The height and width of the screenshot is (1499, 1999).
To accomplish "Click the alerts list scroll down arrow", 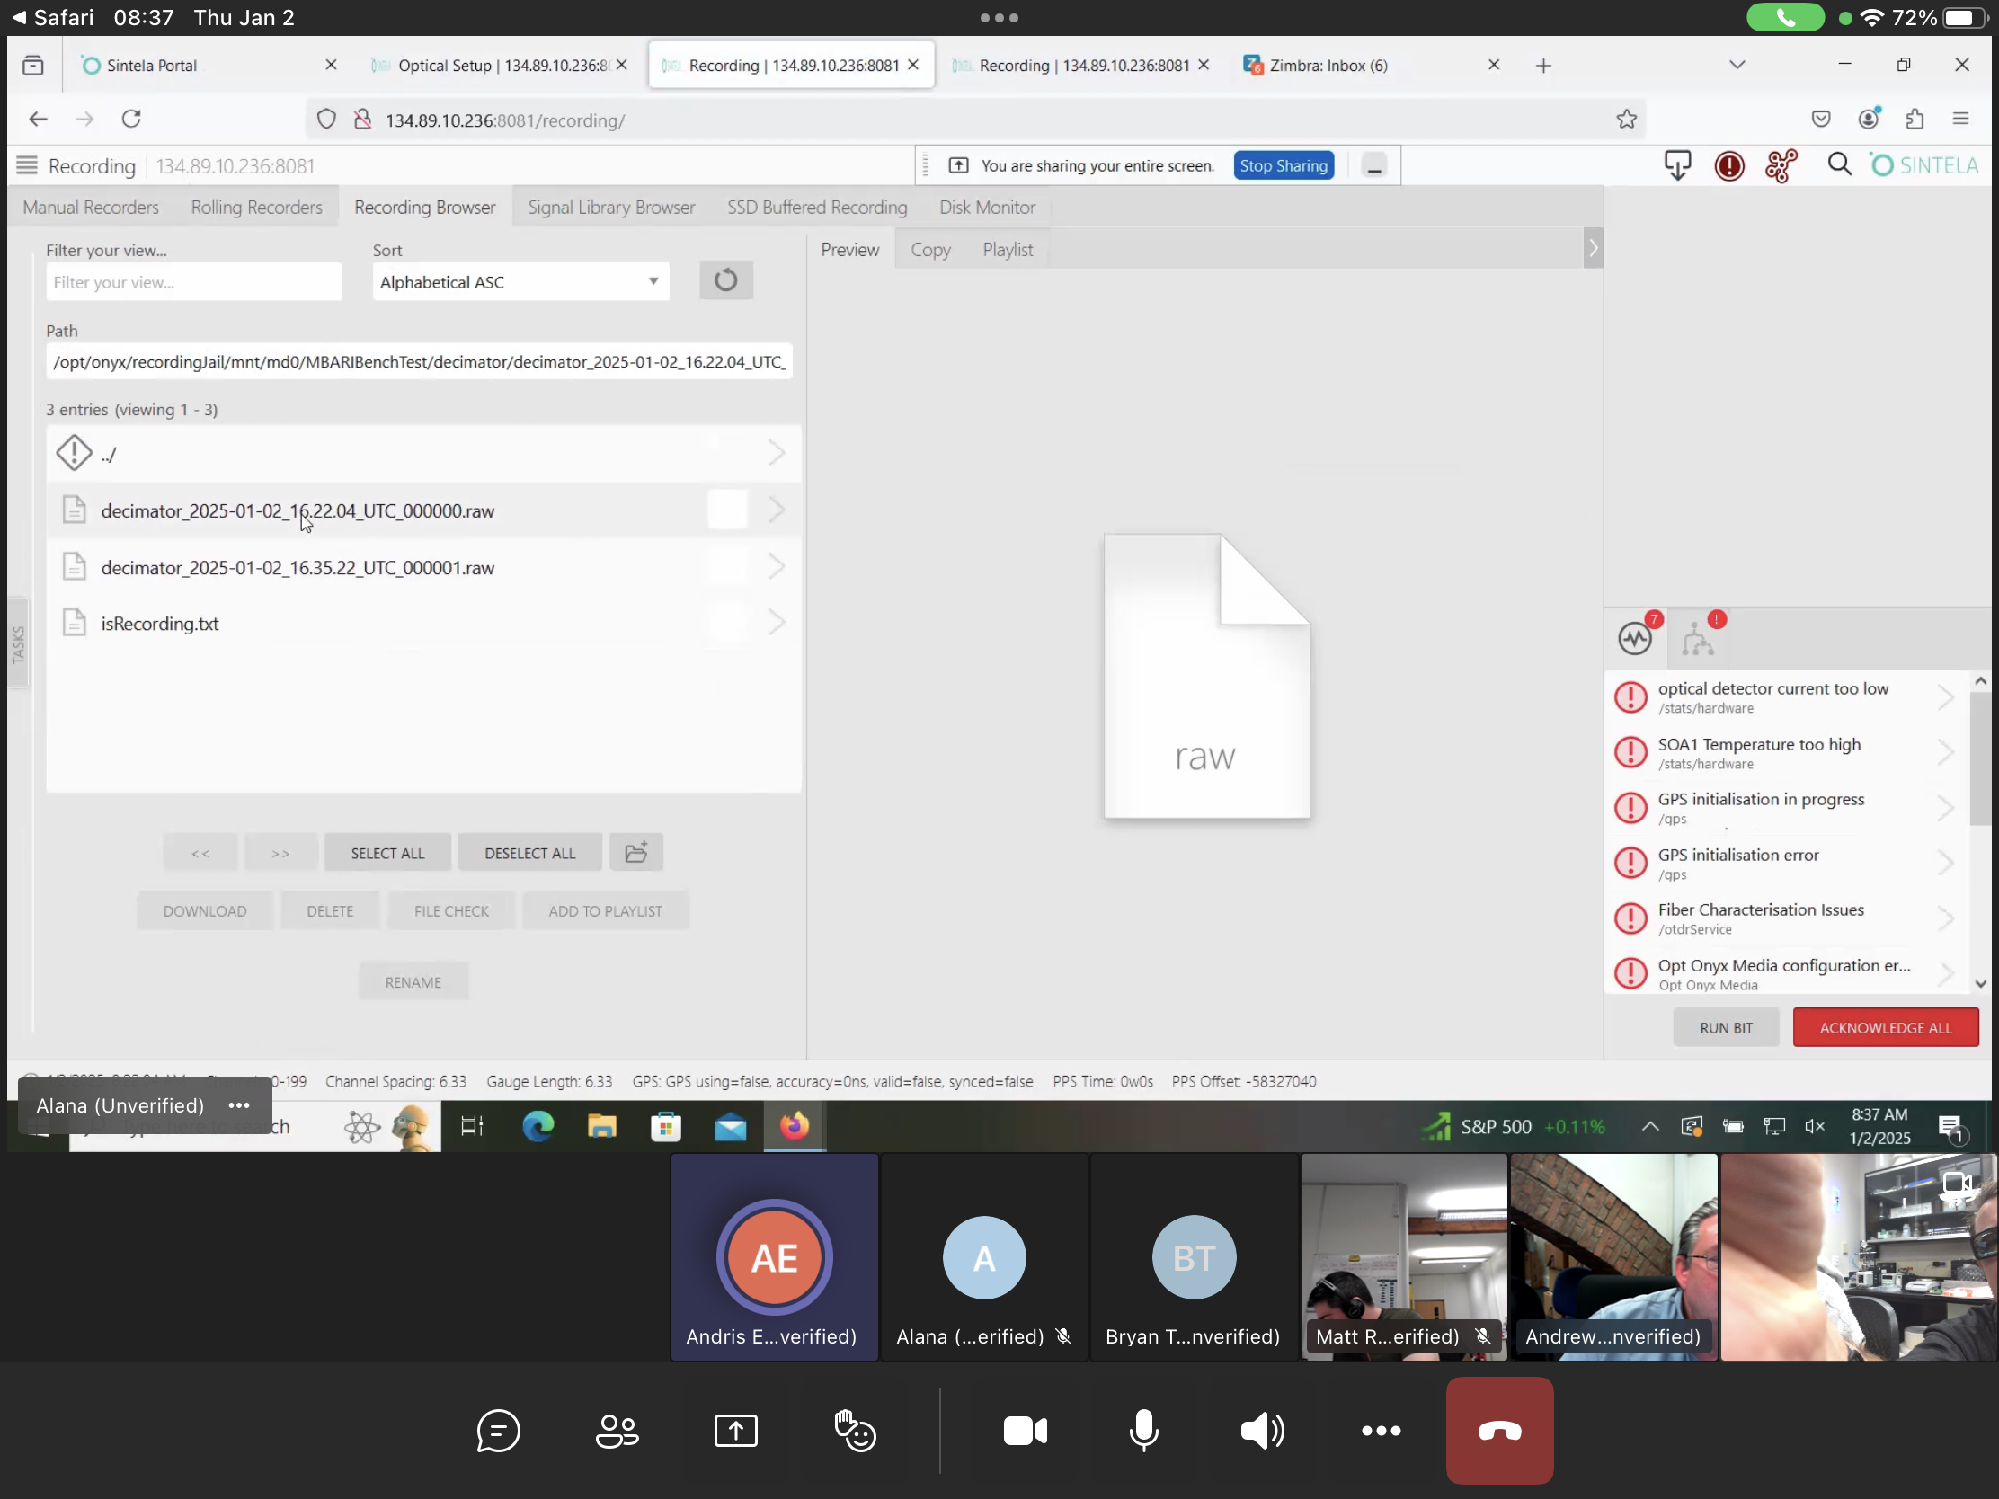I will pyautogui.click(x=1980, y=983).
